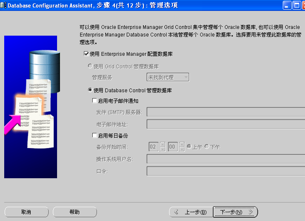Increase backup hour with up arrow
The width and height of the screenshot is (305, 221).
[x=163, y=144]
